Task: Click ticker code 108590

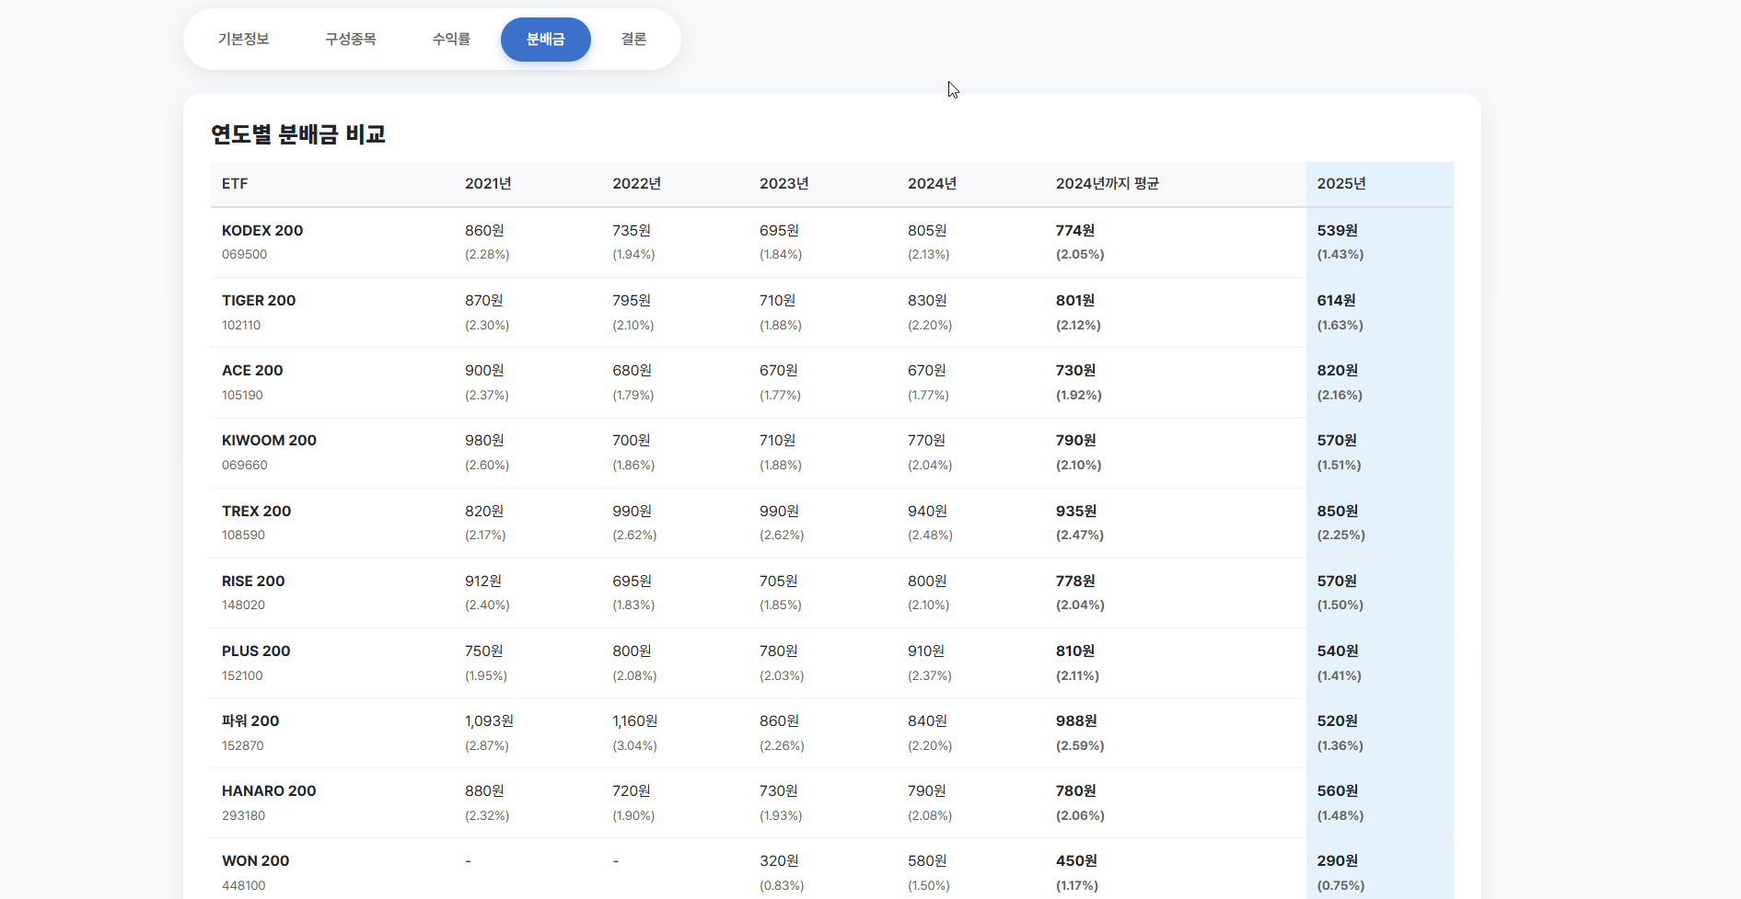Action: pos(243,536)
